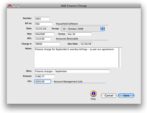Cancel adding the finance charge
The height and width of the screenshot is (113, 147).
109,95
